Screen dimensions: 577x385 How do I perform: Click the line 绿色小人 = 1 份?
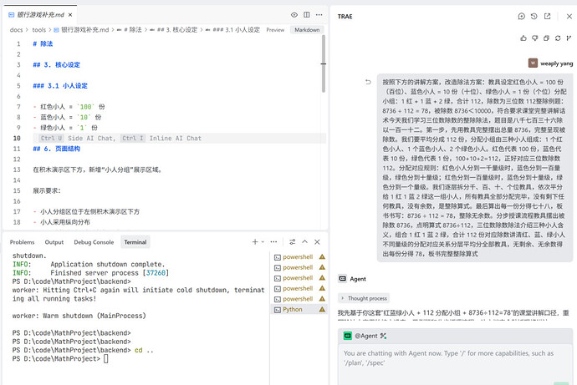(x=65, y=128)
